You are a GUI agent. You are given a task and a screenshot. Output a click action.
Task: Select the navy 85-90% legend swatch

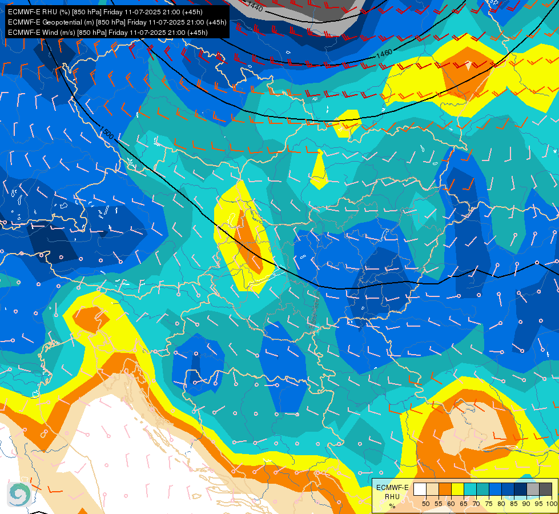tap(521, 489)
